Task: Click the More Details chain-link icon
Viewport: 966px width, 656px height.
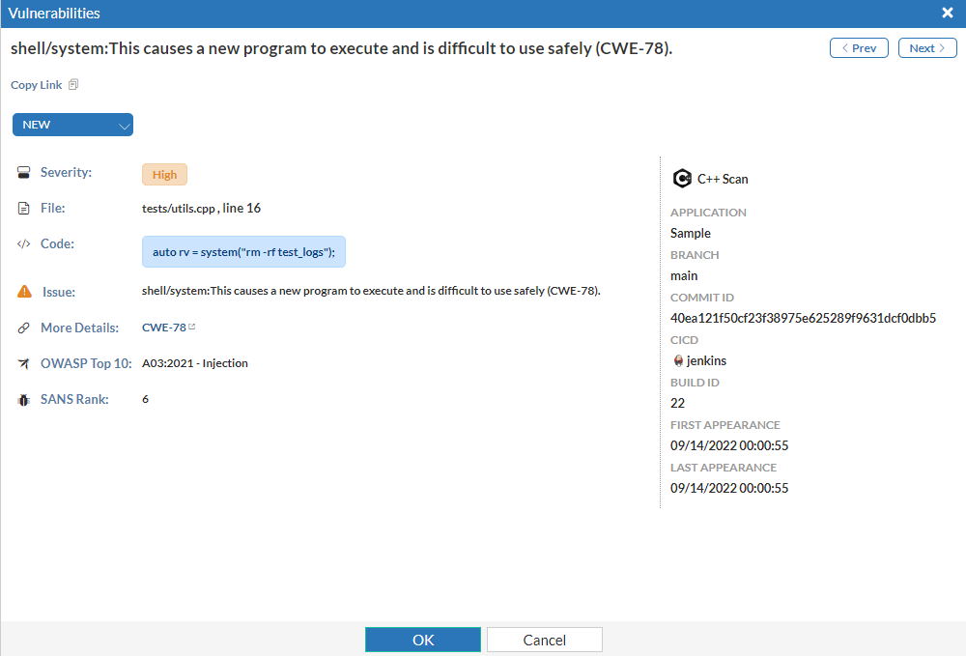Action: (23, 328)
